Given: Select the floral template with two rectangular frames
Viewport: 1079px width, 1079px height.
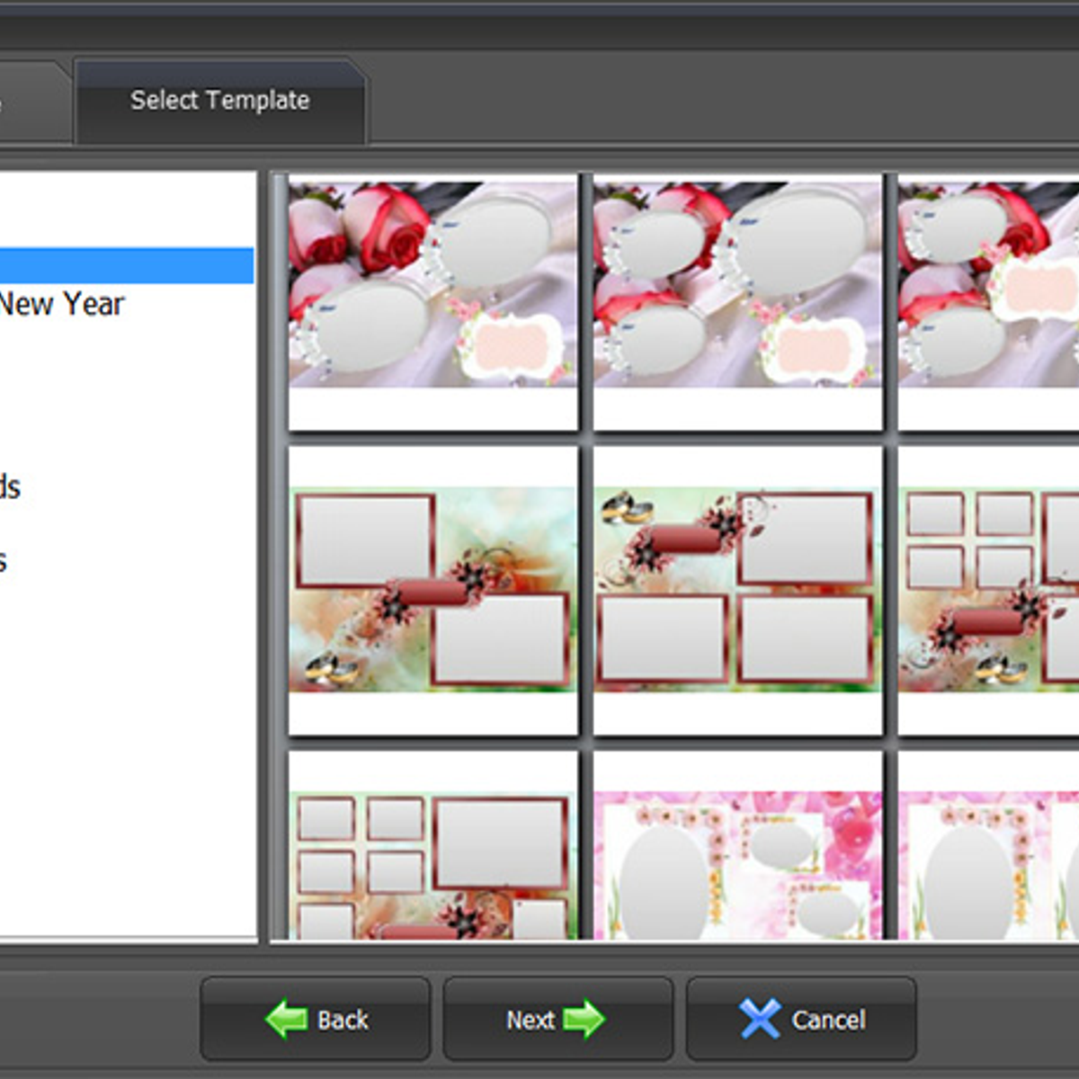Looking at the screenshot, I should 432,589.
